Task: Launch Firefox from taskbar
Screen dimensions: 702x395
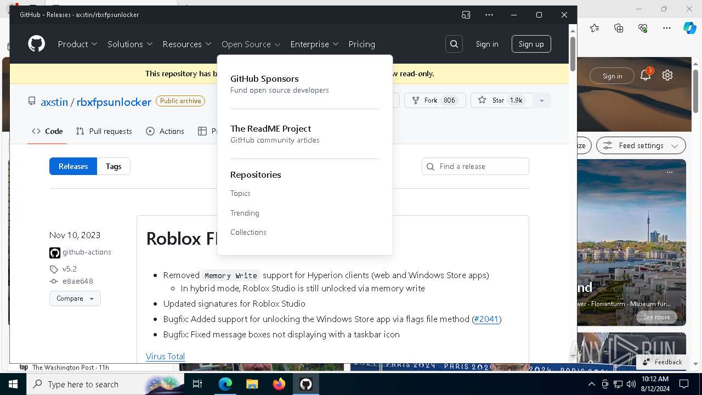Action: click(x=279, y=384)
